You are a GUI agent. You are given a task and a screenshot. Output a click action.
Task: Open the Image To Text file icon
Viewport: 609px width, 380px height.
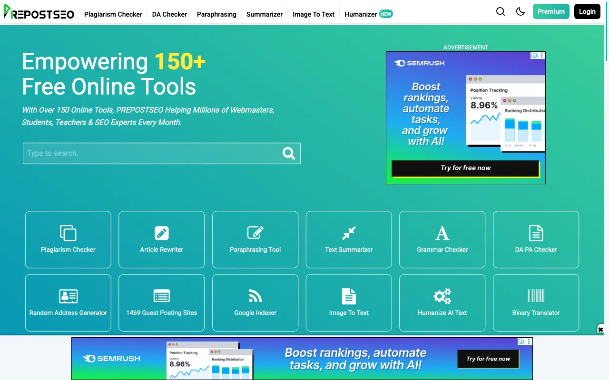pyautogui.click(x=349, y=296)
